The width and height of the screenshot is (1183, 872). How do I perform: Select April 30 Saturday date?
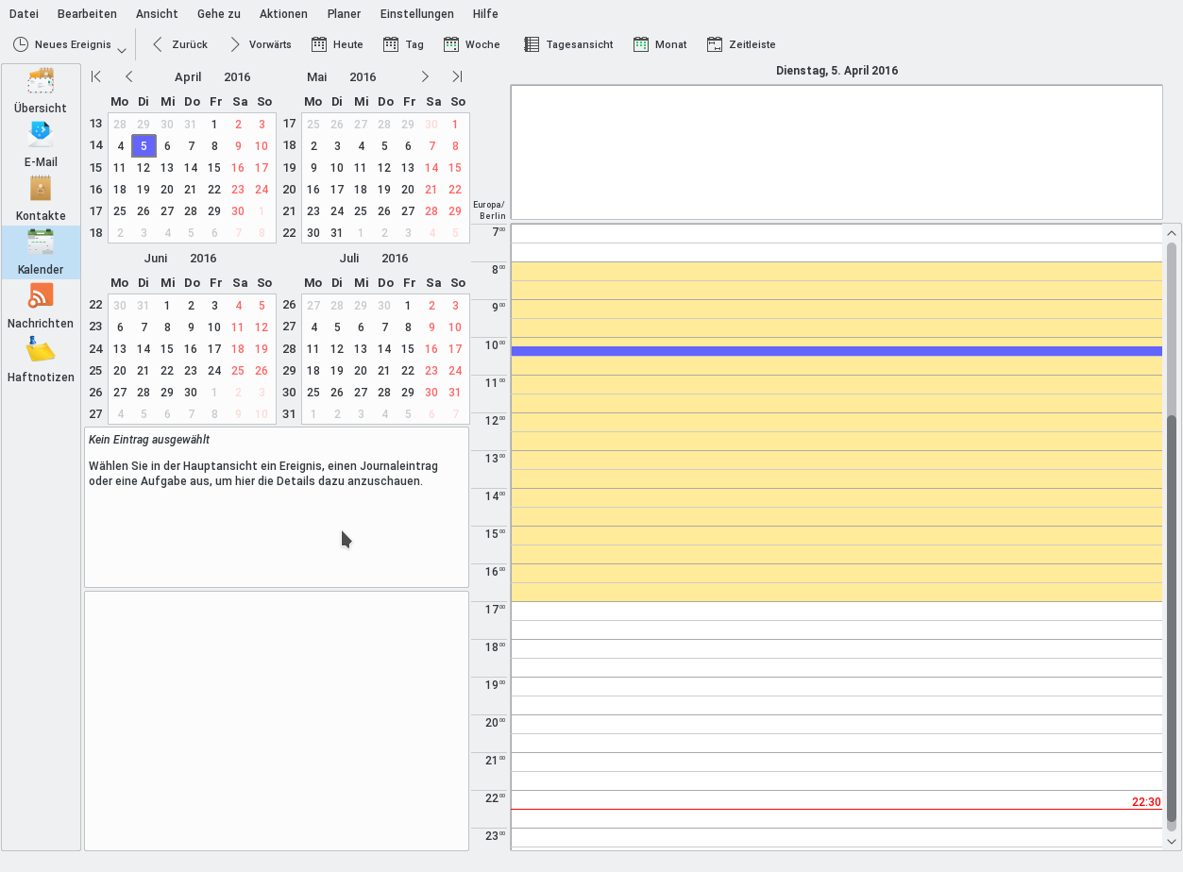238,211
